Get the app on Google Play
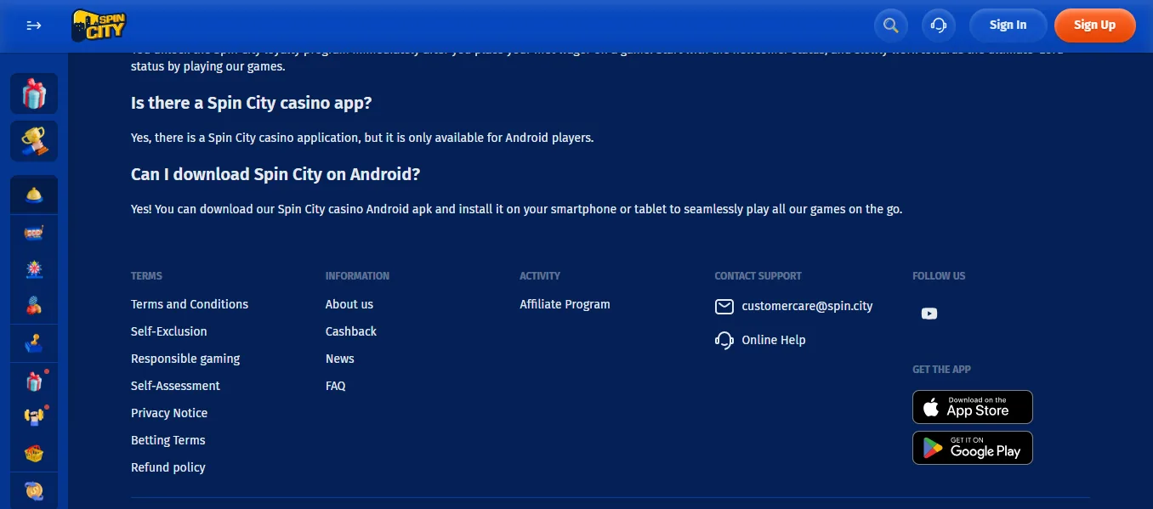The height and width of the screenshot is (509, 1153). (973, 448)
